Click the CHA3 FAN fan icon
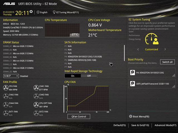Viewport: 178px width, 133px height. [36, 96]
